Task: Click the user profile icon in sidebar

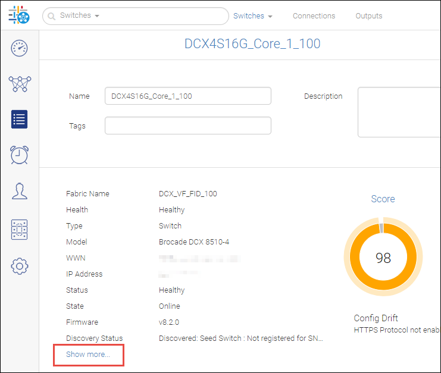Action: coord(20,192)
